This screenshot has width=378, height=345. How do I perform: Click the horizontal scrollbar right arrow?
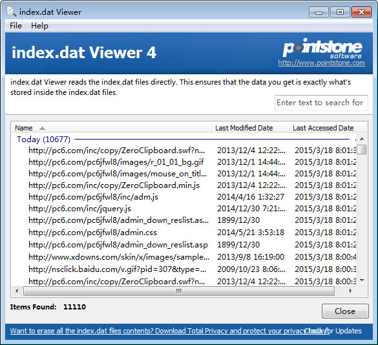(350, 291)
